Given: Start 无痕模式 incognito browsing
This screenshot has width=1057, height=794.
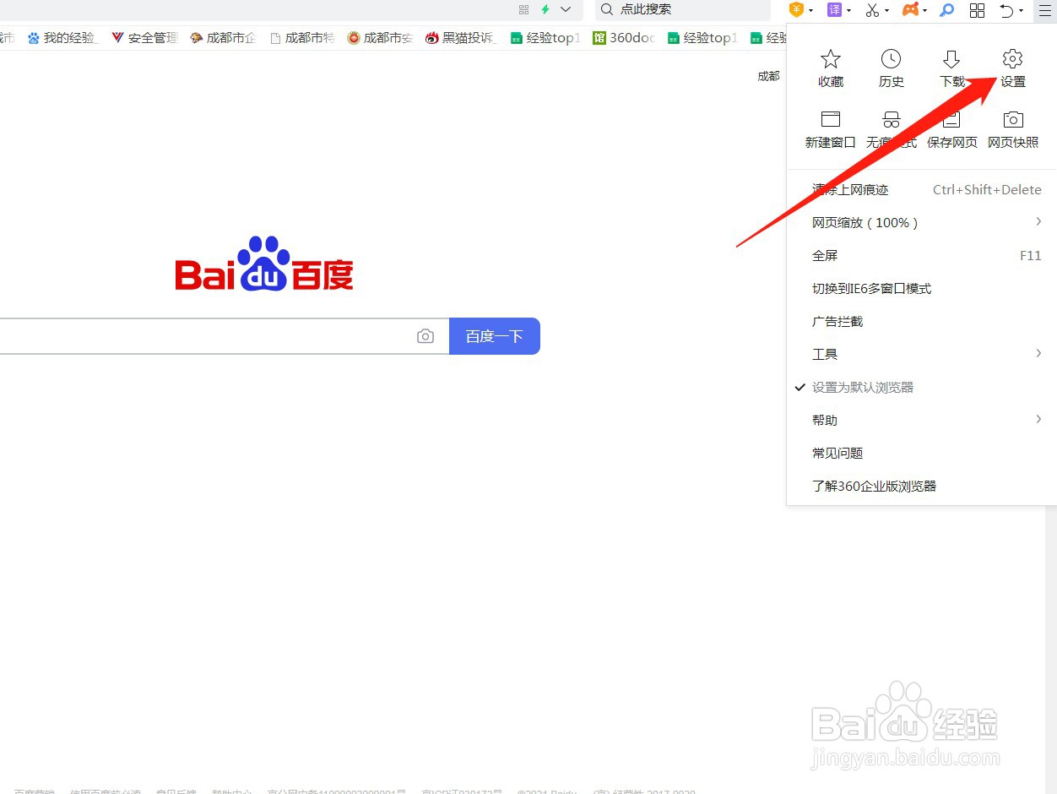Looking at the screenshot, I should coord(891,128).
